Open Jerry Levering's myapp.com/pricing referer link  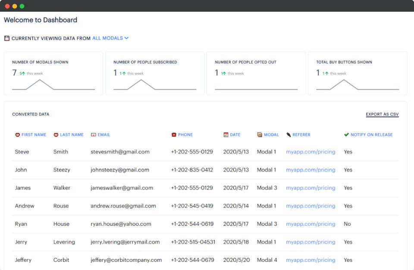[x=310, y=242]
